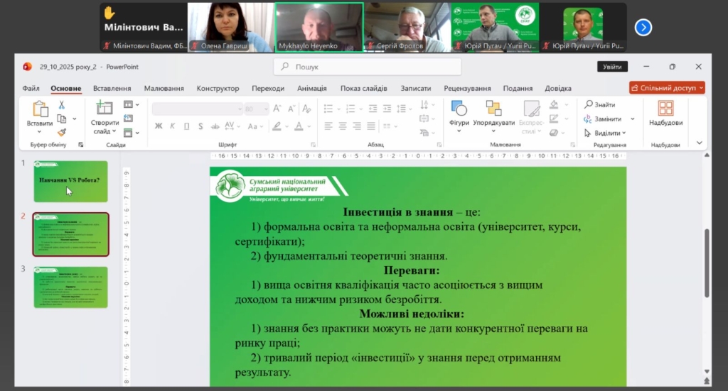The width and height of the screenshot is (728, 391).
Task: Collapse the ribbon with the chevron
Action: 700,143
